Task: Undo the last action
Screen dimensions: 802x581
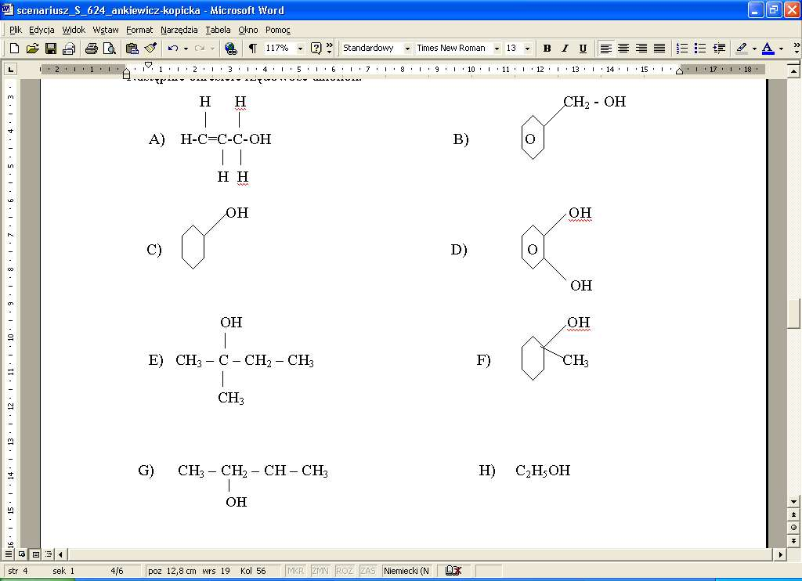Action: tap(173, 48)
